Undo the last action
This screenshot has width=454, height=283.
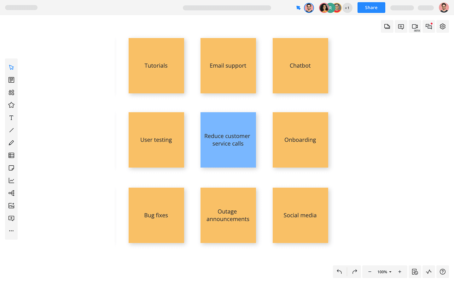339,272
